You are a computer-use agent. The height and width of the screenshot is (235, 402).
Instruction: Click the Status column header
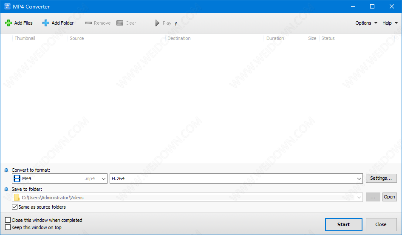328,38
